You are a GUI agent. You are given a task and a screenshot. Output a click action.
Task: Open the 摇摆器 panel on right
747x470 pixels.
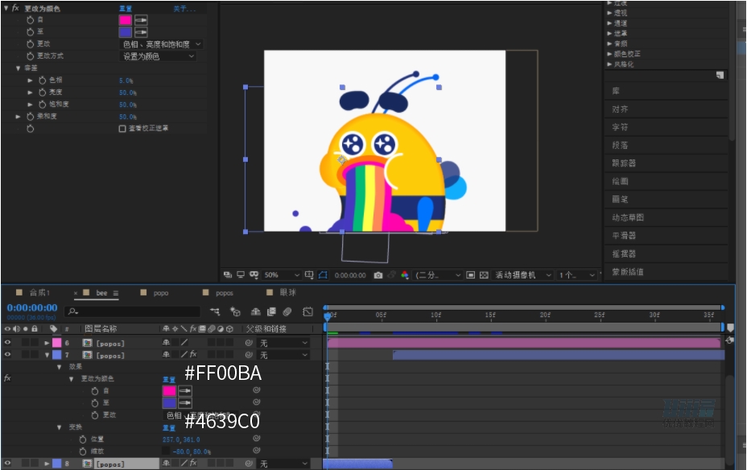pyautogui.click(x=625, y=254)
